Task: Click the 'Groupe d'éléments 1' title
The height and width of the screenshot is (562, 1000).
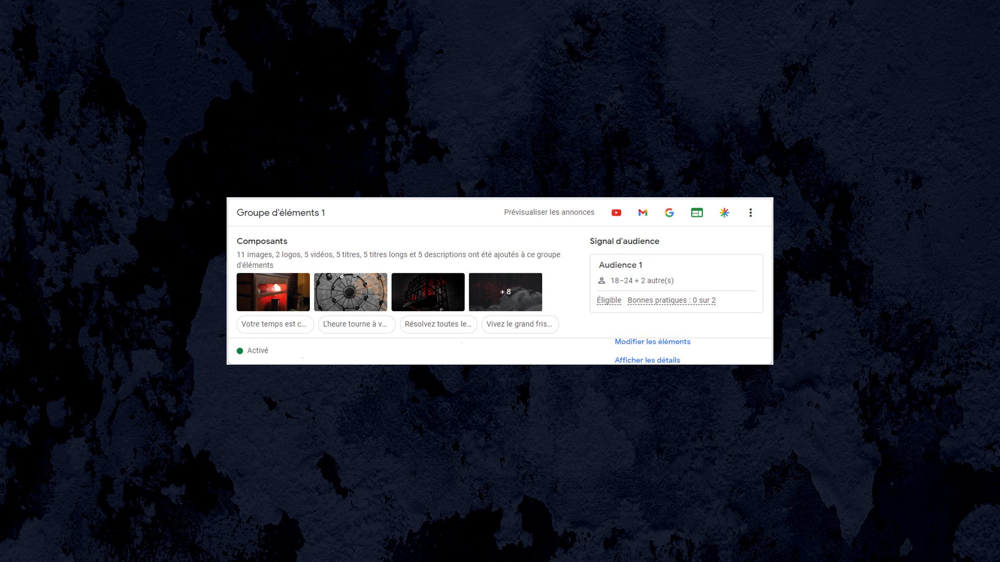Action: 281,213
